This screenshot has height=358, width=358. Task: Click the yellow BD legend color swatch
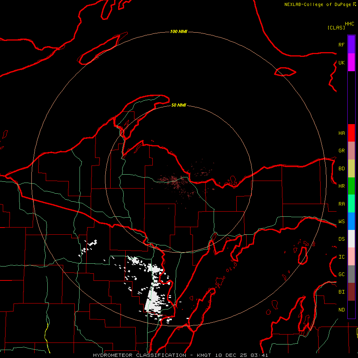tap(351, 169)
